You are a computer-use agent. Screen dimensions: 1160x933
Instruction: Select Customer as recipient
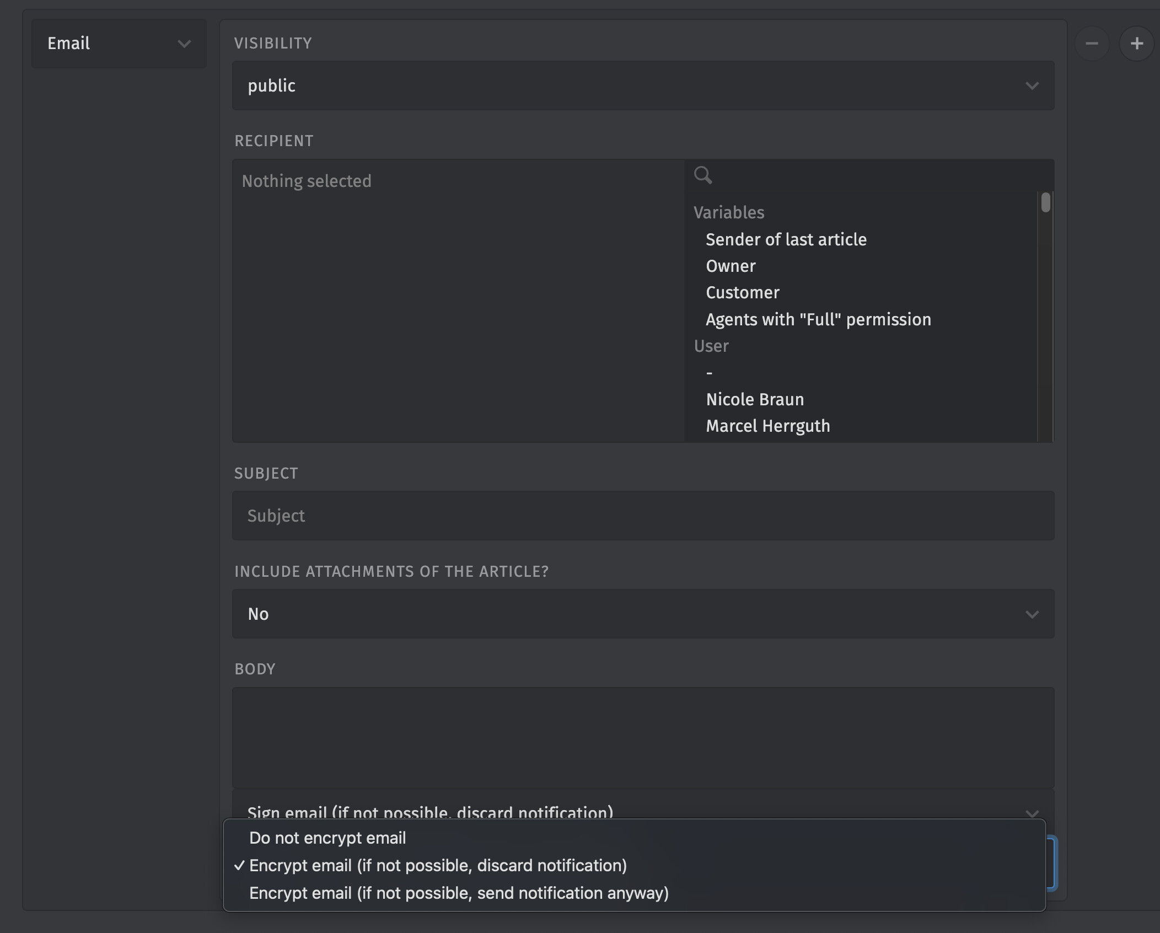(742, 292)
